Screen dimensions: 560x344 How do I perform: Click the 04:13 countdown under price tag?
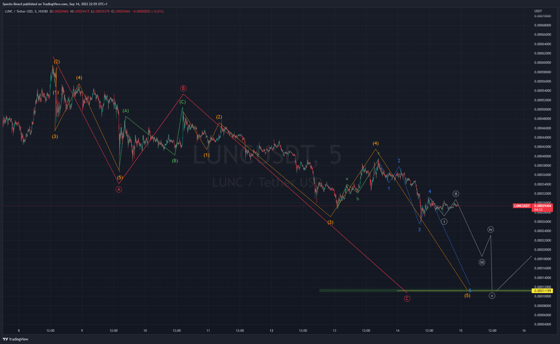tap(538, 210)
